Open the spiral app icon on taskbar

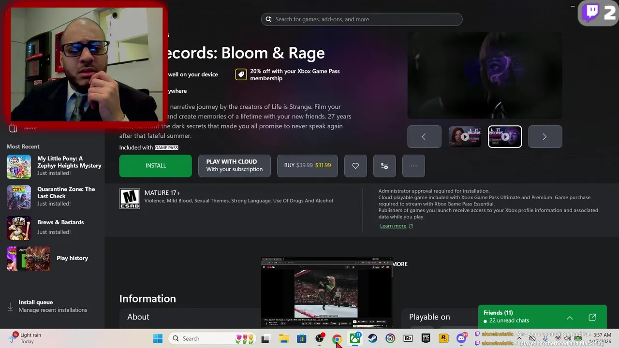coord(390,339)
